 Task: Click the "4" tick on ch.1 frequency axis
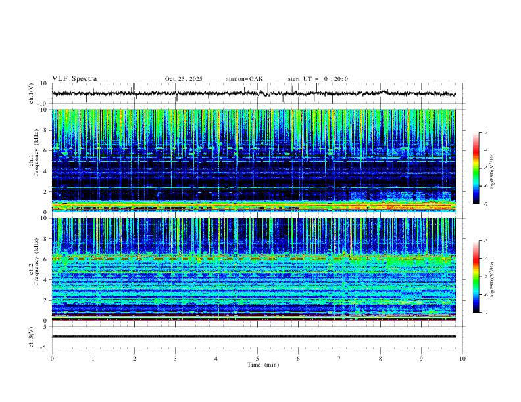tap(46, 171)
